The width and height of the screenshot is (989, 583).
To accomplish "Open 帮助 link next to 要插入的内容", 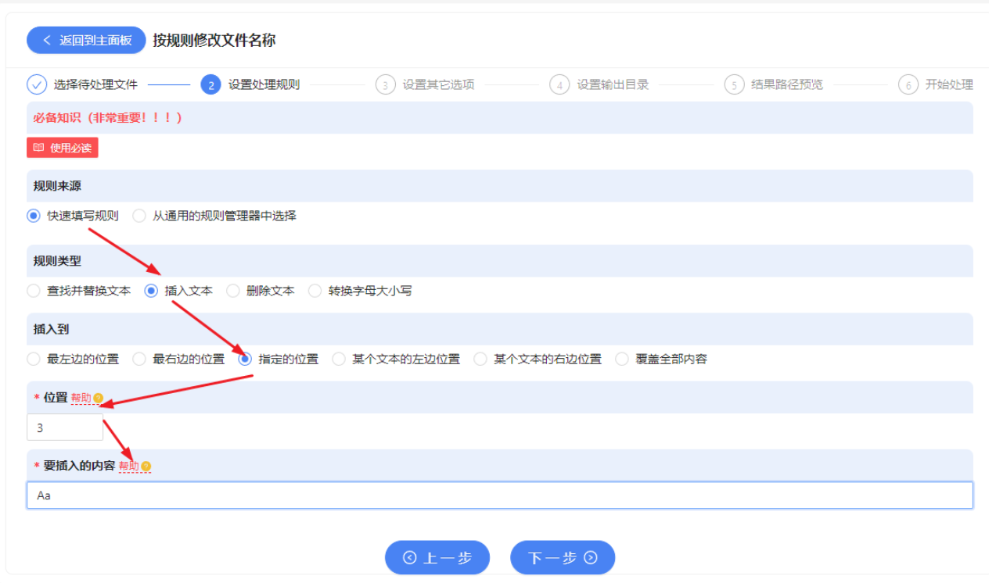I will tap(129, 466).
